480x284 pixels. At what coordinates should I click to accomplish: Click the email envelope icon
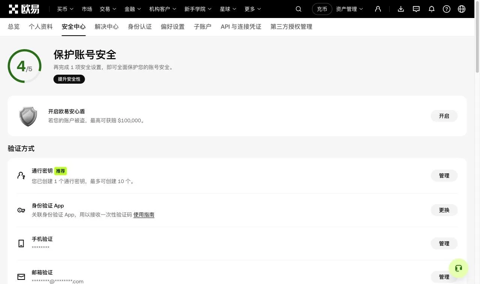pos(21,277)
